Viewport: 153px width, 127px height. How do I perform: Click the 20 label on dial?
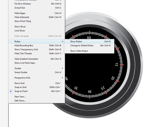coord(113,78)
